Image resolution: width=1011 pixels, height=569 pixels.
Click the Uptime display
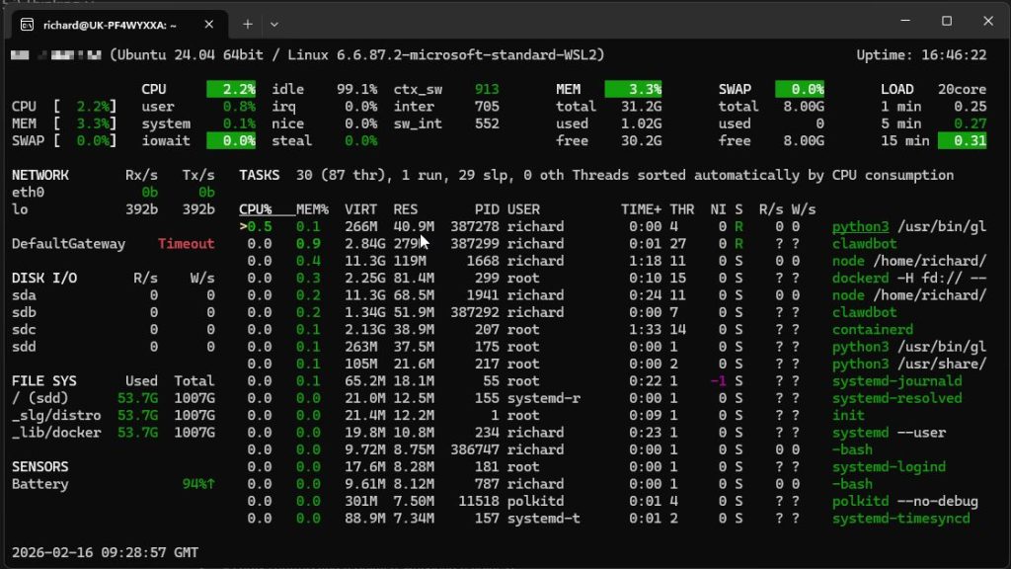point(921,54)
